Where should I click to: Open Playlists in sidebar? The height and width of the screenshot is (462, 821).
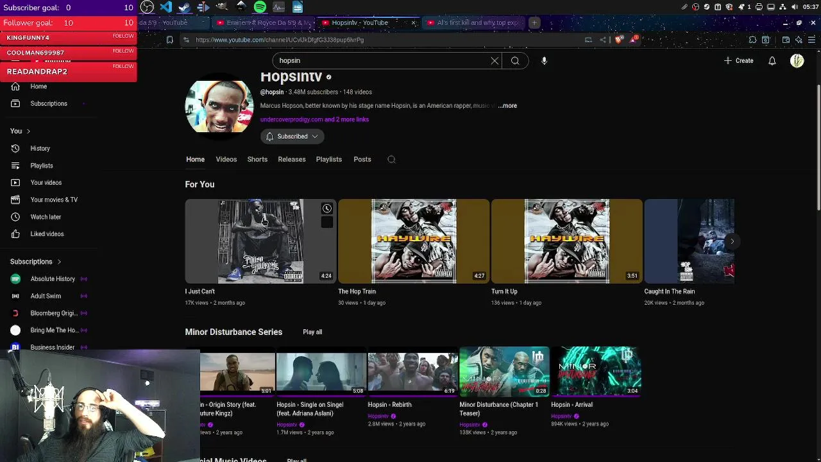tap(42, 166)
